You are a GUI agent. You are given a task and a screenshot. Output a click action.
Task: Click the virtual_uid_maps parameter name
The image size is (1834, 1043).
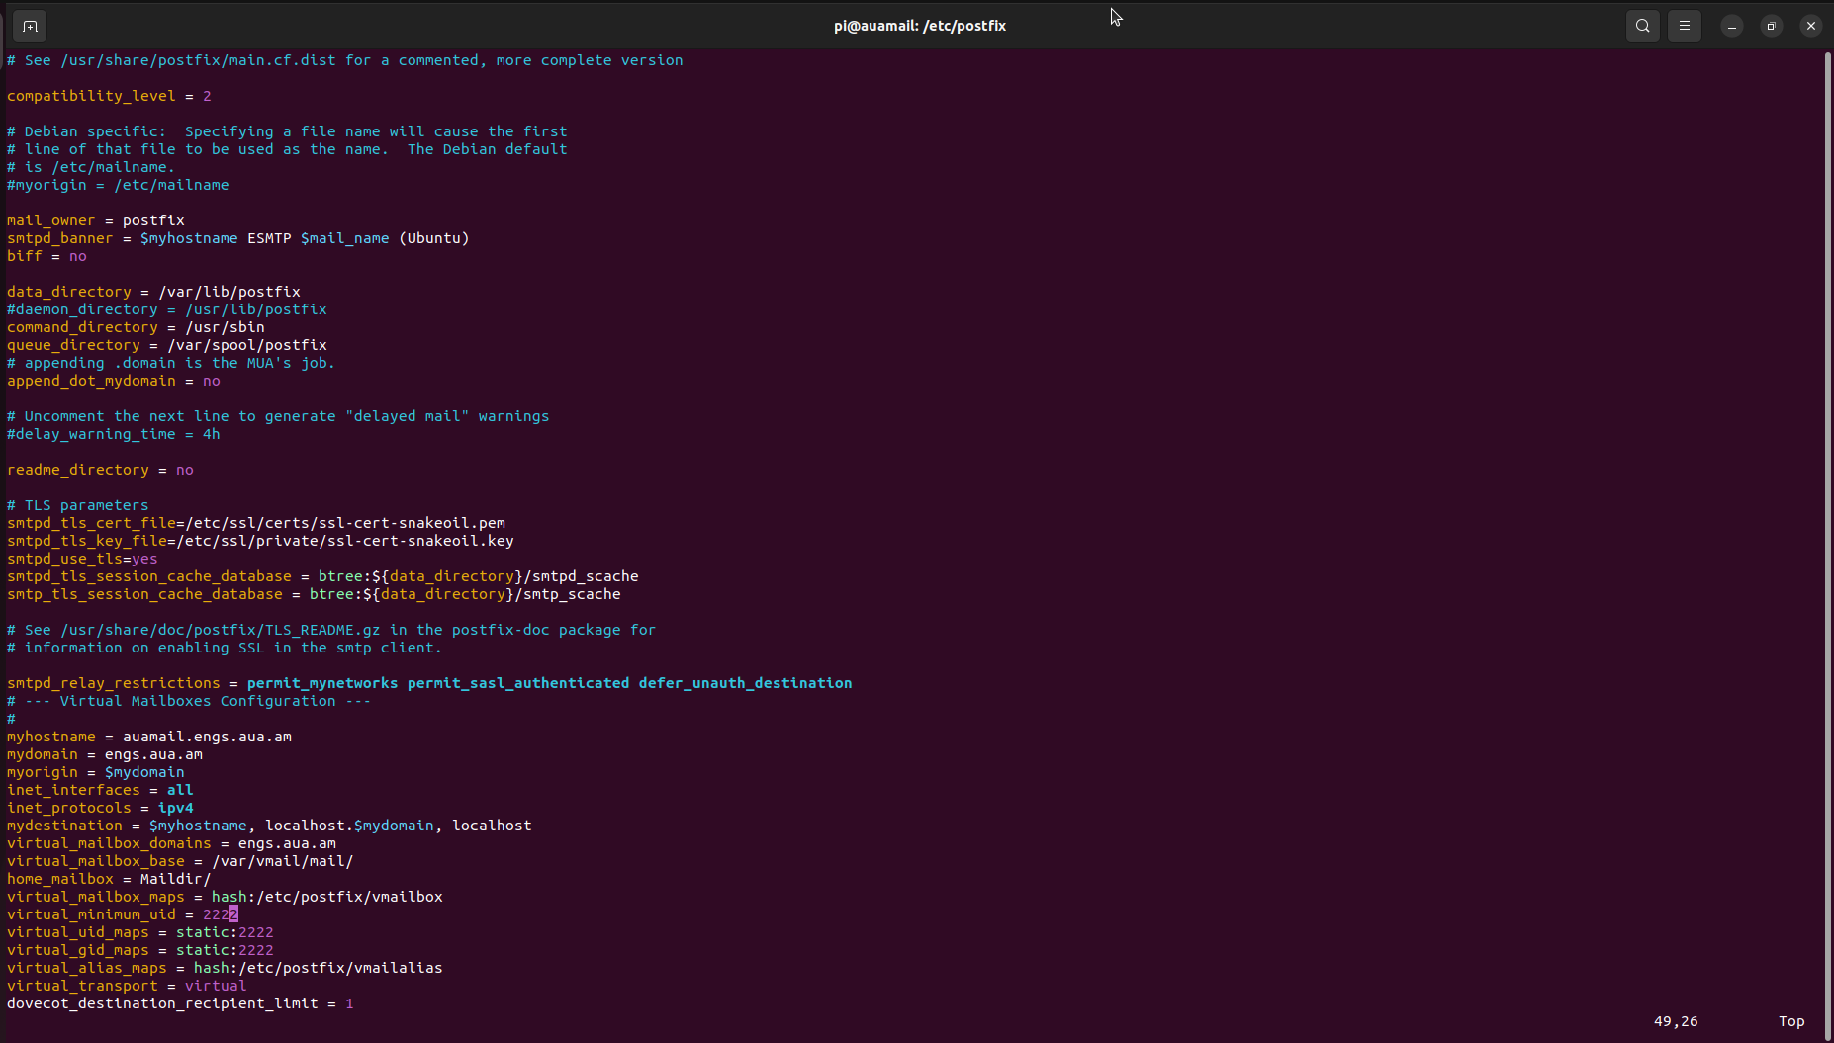click(x=77, y=932)
